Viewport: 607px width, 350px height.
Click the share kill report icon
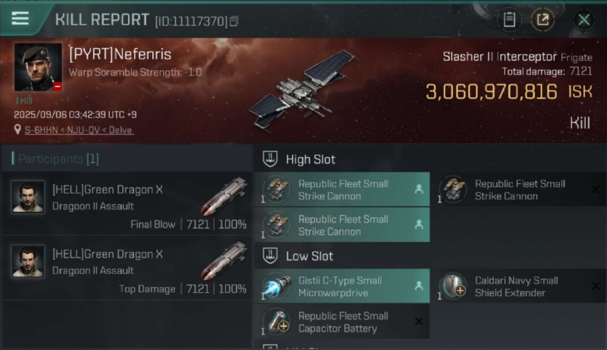[542, 20]
